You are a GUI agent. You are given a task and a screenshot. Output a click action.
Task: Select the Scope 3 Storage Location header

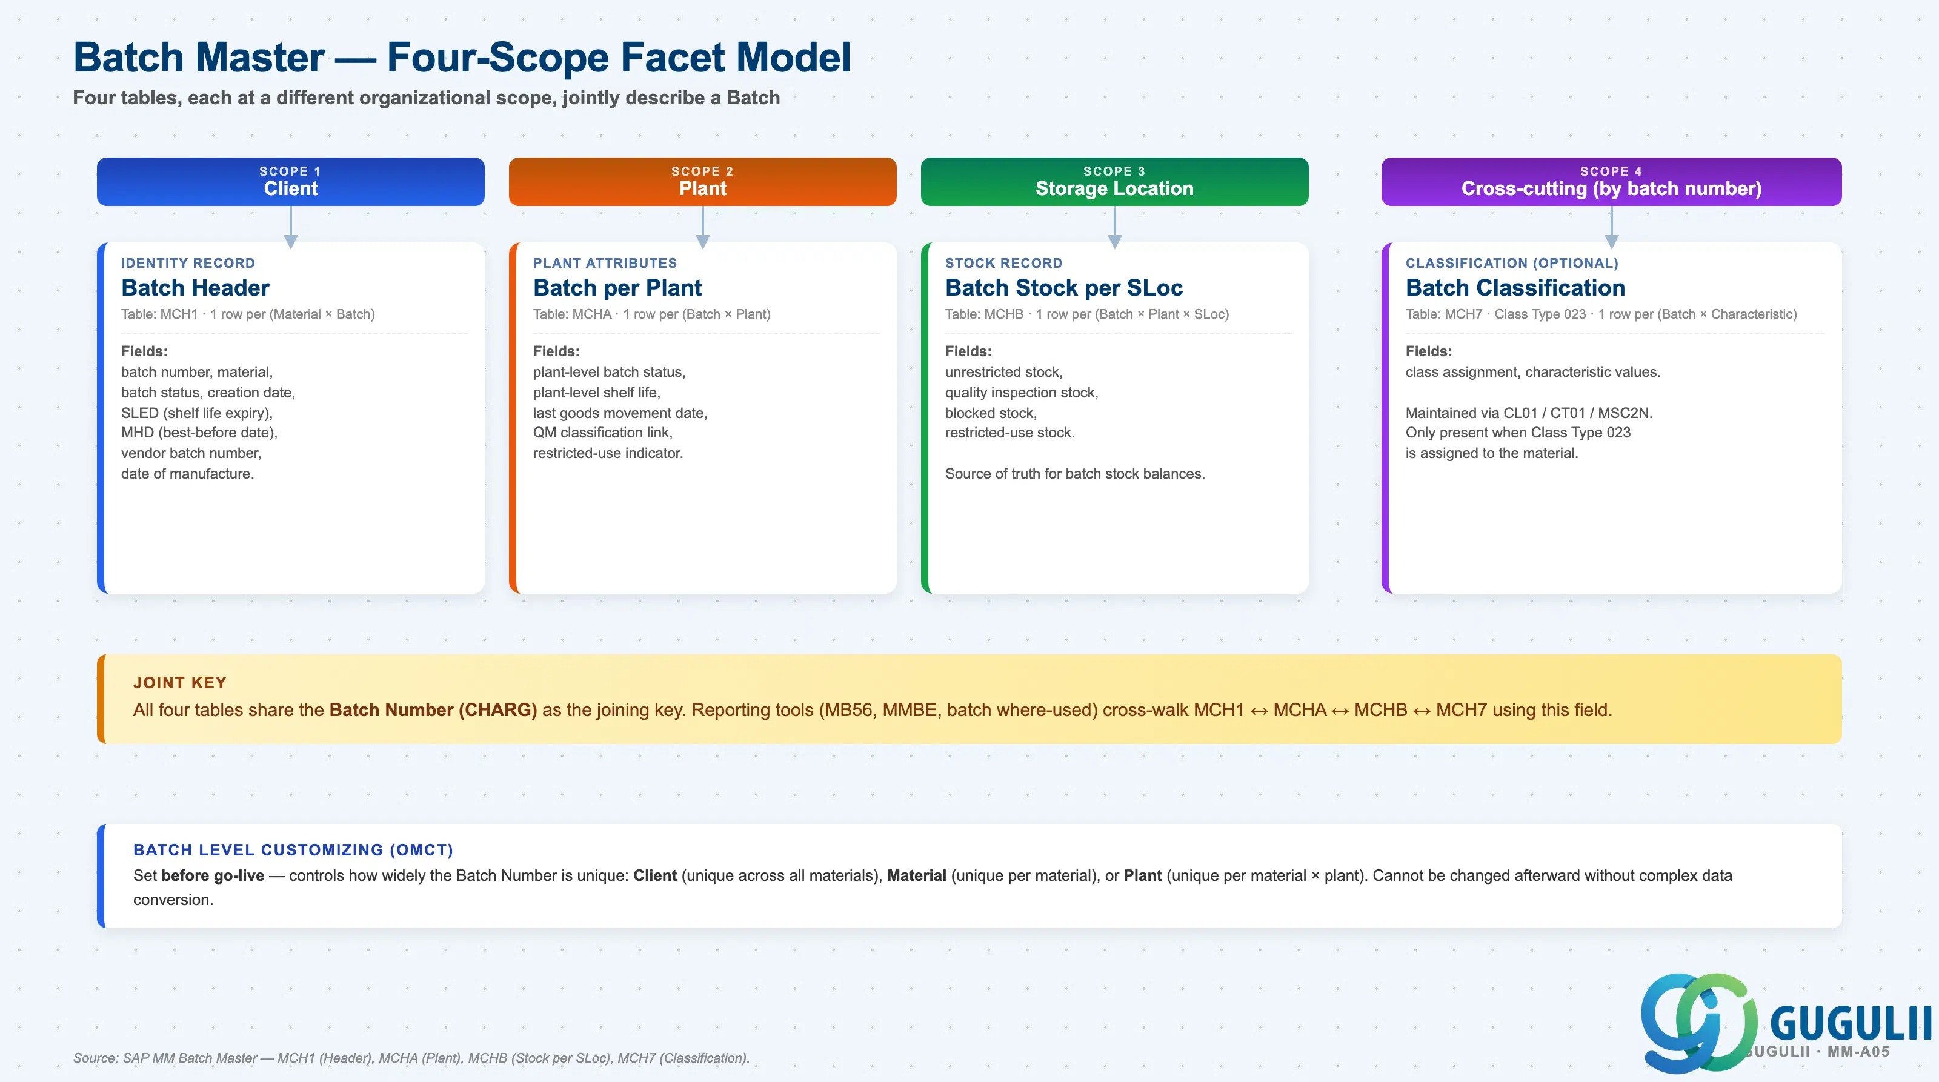click(1114, 181)
